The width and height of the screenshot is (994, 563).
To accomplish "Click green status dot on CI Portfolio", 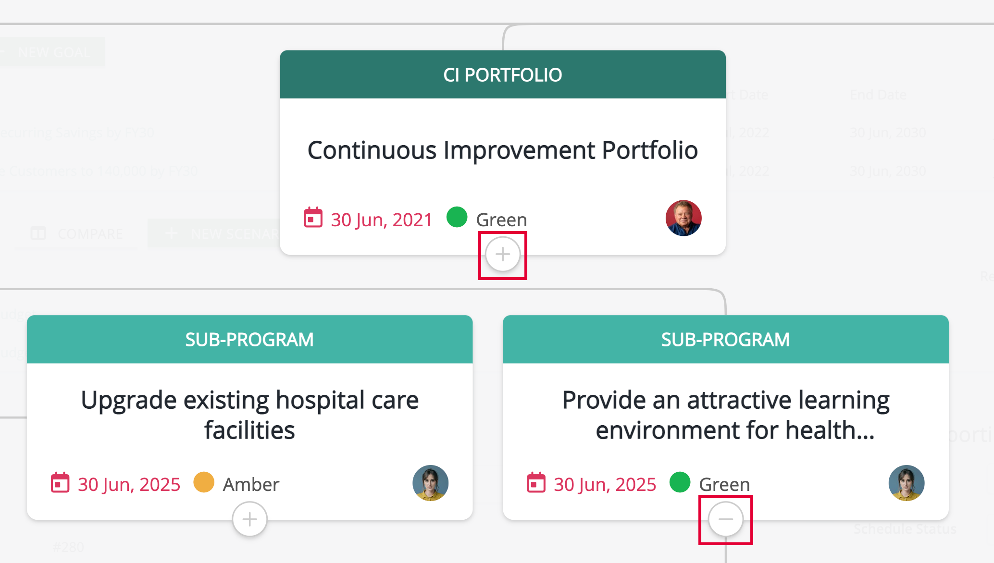I will tap(457, 217).
